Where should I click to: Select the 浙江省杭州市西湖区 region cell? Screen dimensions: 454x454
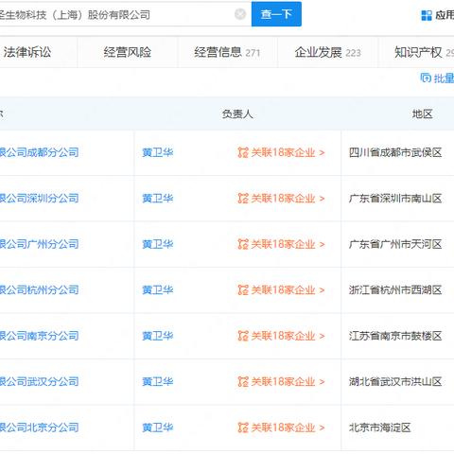click(x=395, y=290)
